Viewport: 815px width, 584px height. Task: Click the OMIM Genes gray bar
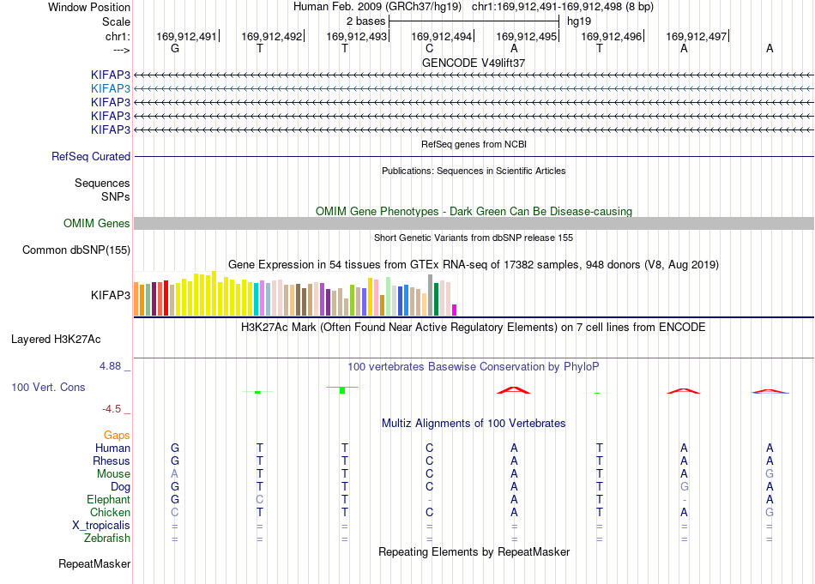(474, 224)
